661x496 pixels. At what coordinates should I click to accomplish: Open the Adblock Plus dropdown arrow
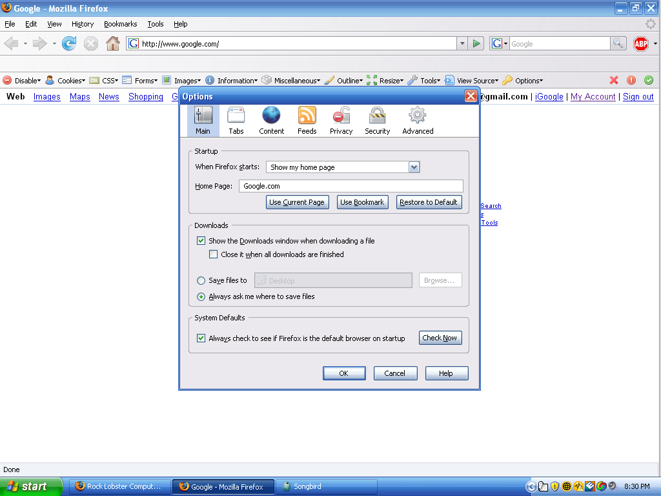point(655,43)
